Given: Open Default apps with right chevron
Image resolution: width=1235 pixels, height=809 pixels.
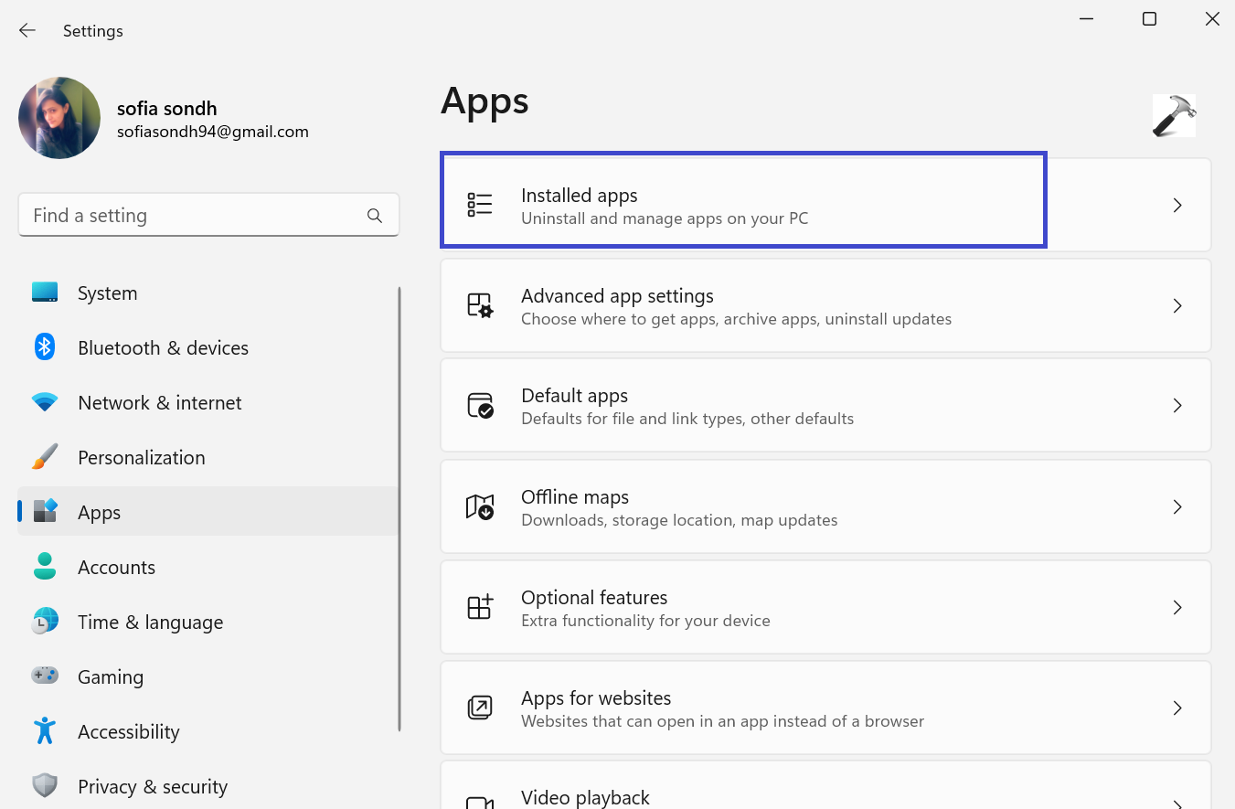Looking at the screenshot, I should [x=1177, y=406].
